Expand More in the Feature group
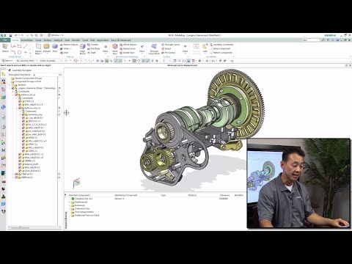Viewport: 352px width, 264px height. (x=106, y=48)
